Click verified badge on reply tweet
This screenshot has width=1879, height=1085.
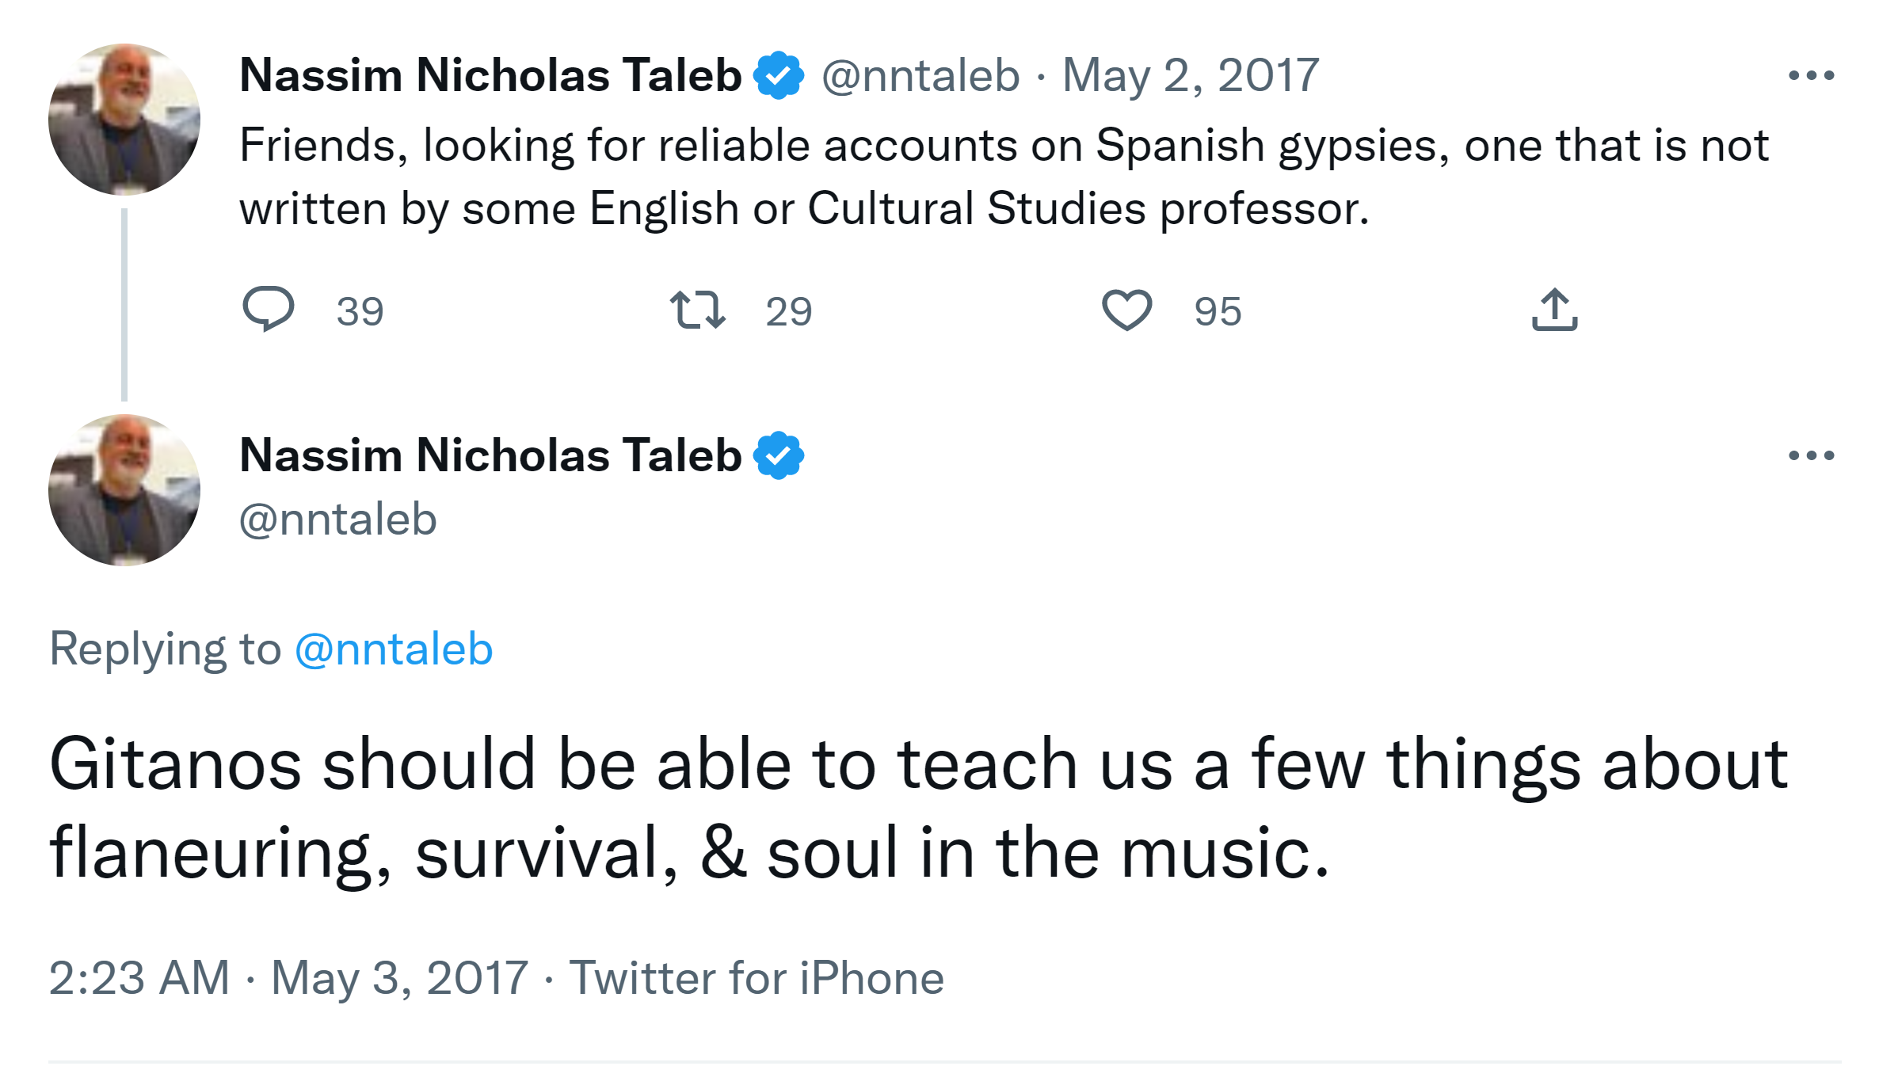779,456
